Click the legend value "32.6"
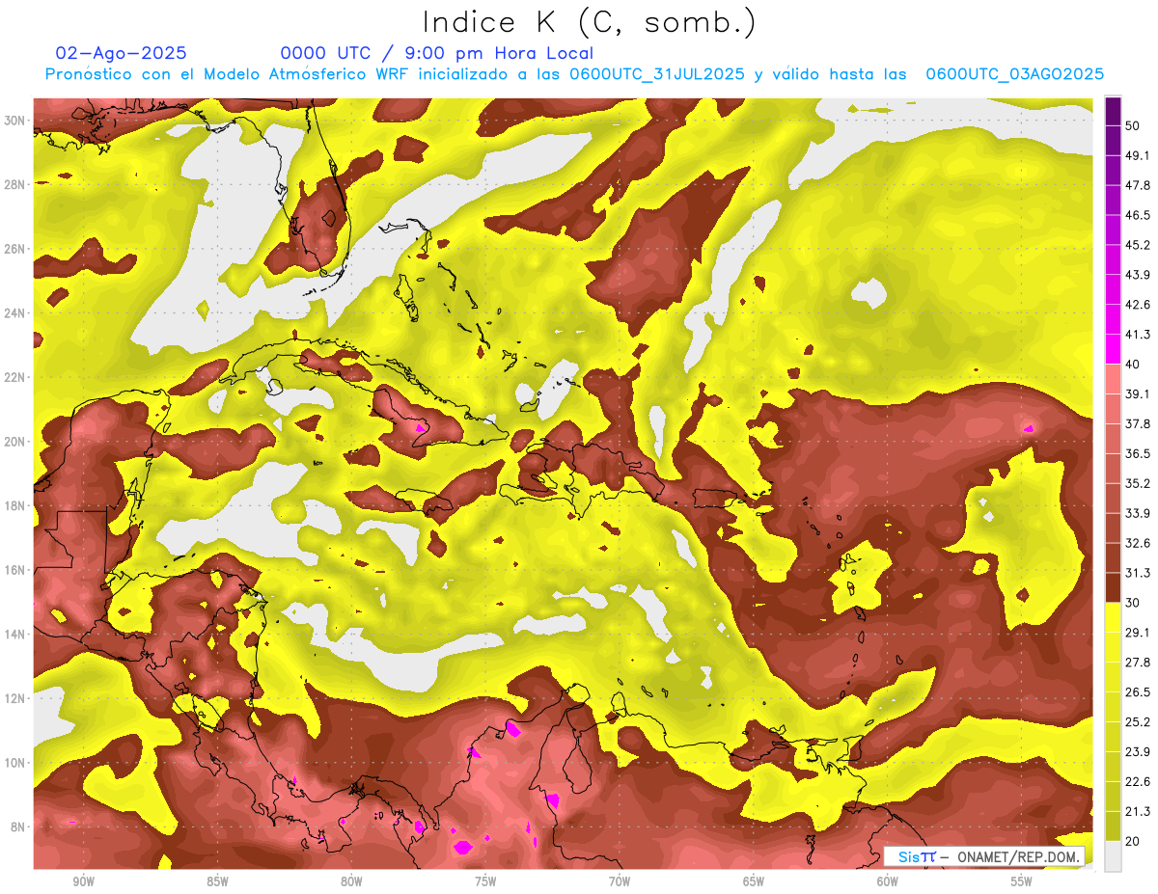 [1137, 543]
